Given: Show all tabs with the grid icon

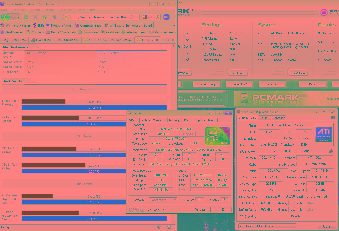Looking at the screenshot, I should (x=173, y=40).
